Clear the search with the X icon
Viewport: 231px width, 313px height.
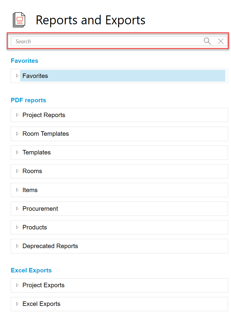pyautogui.click(x=221, y=41)
